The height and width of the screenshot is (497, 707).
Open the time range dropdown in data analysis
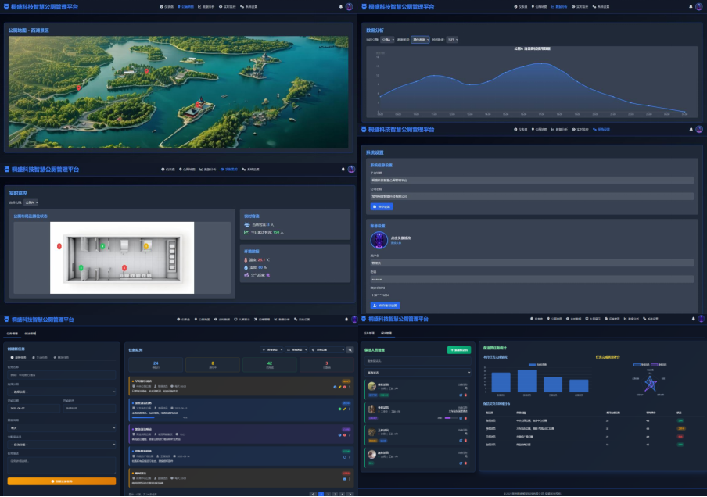[452, 40]
